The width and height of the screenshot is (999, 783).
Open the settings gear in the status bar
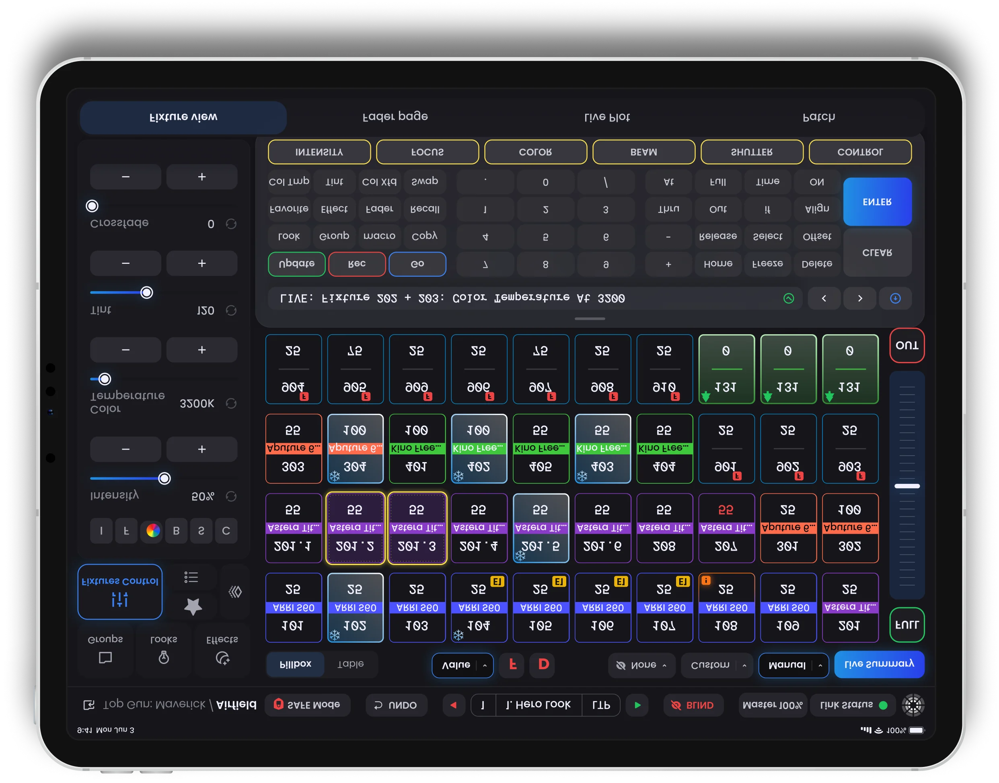coord(913,705)
